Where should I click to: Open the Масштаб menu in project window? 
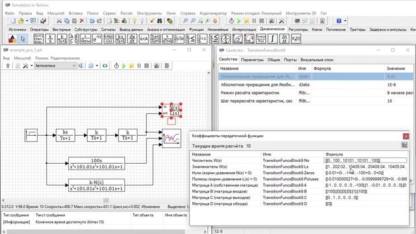pyautogui.click(x=23, y=58)
